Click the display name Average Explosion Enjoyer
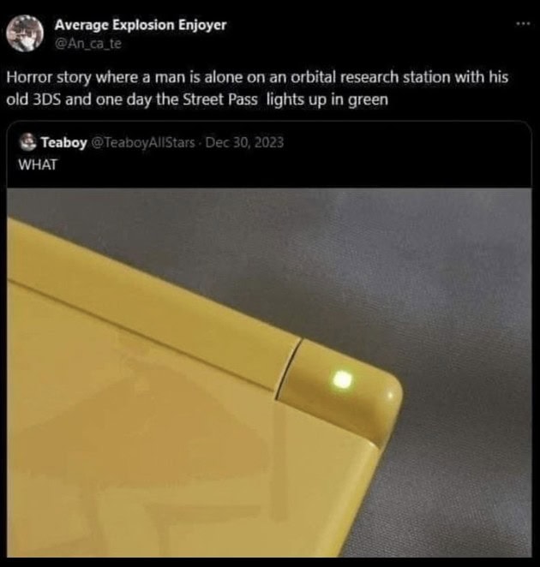 click(x=141, y=25)
